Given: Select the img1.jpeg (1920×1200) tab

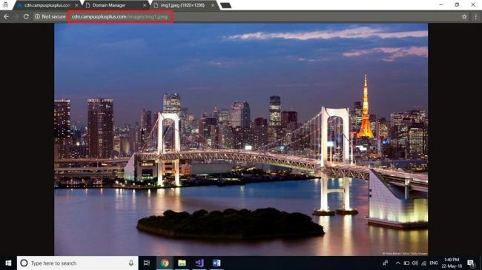Looking at the screenshot, I should coord(182,5).
